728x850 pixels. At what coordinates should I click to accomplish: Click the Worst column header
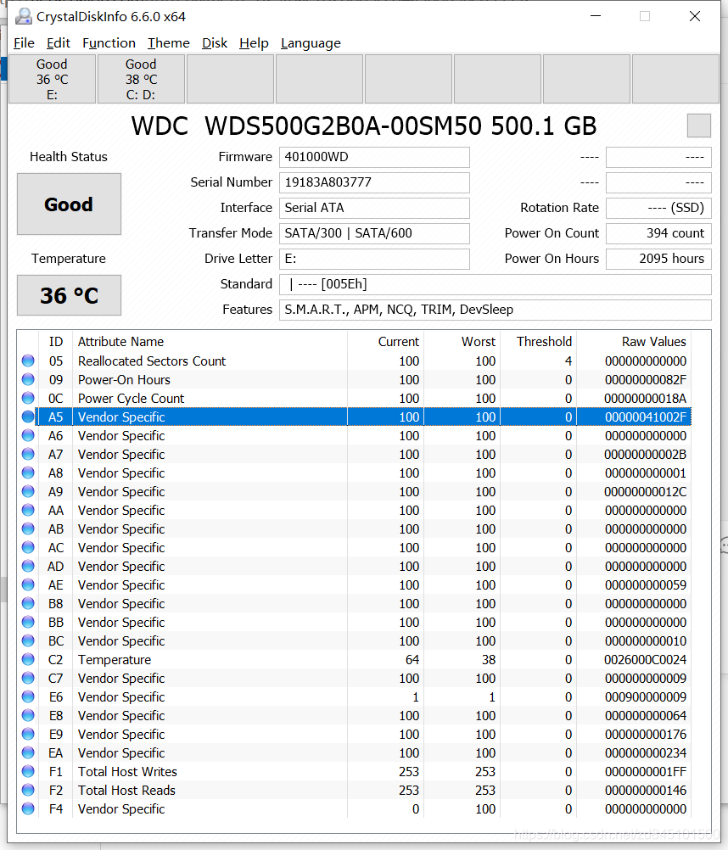(x=462, y=342)
